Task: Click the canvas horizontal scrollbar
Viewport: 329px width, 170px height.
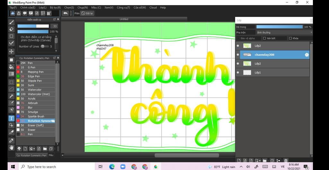Action: pyautogui.click(x=187, y=155)
